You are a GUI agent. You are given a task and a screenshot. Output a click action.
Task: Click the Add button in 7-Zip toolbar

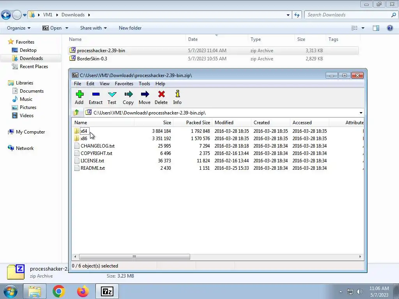(x=79, y=97)
